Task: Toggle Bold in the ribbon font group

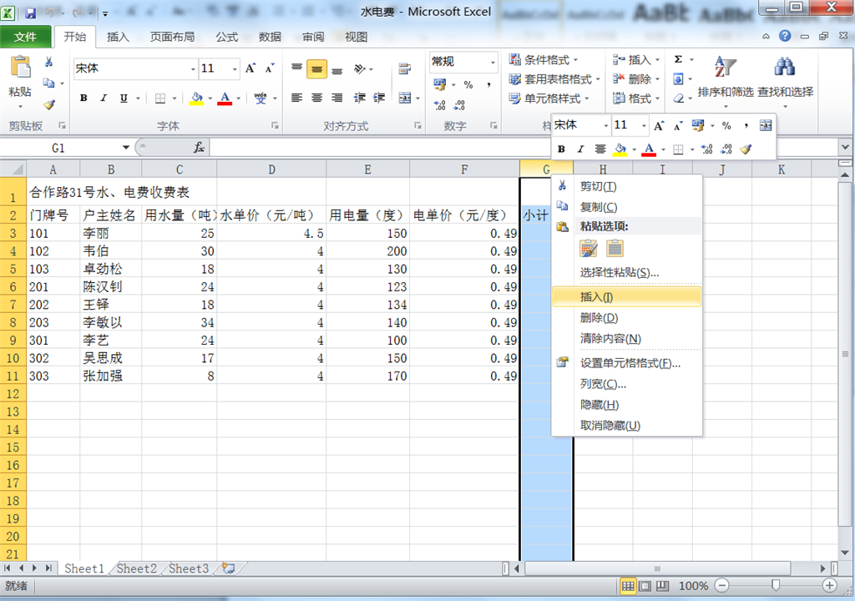Action: pyautogui.click(x=83, y=98)
